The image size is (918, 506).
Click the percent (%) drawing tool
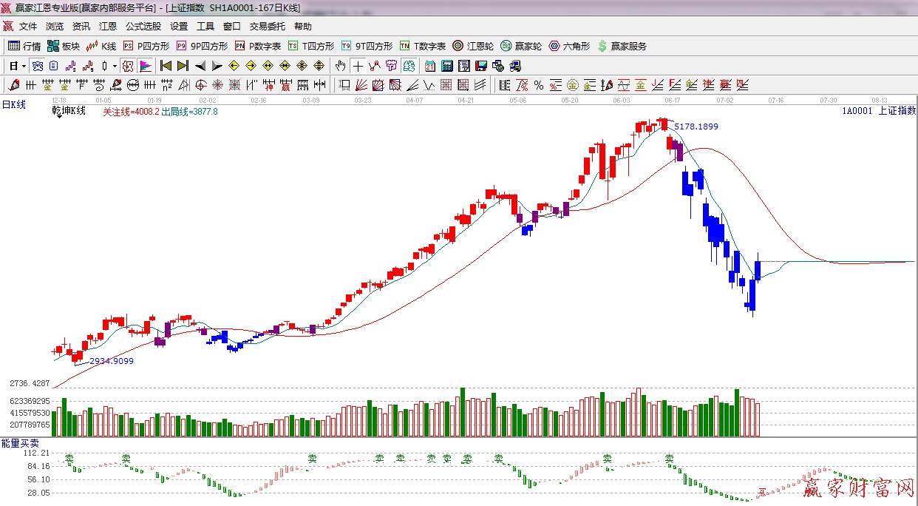point(539,85)
